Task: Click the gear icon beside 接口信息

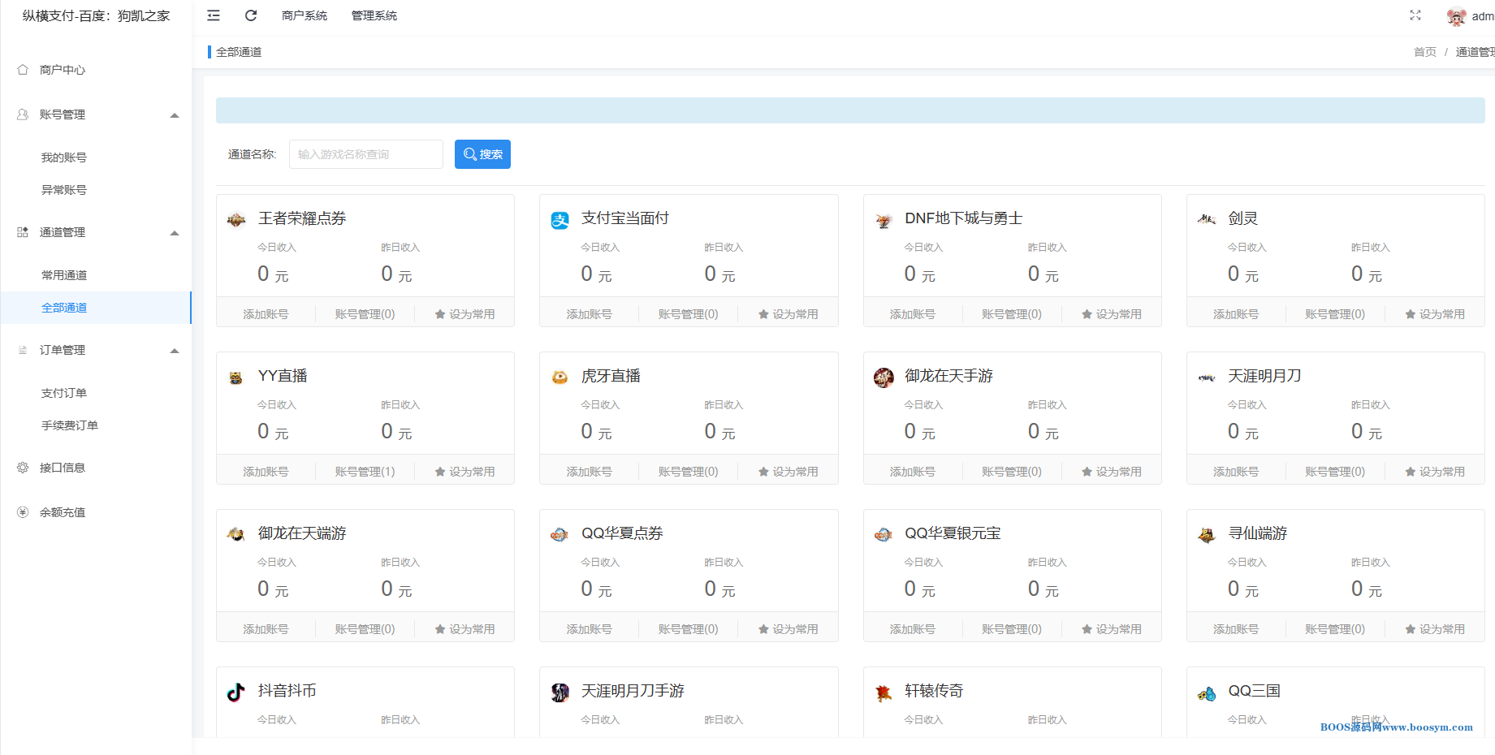Action: pos(23,468)
